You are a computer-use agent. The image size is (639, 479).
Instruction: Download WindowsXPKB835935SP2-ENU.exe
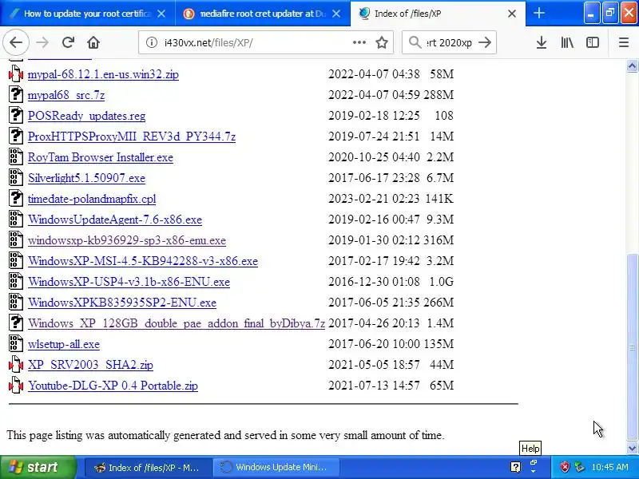coord(122,303)
